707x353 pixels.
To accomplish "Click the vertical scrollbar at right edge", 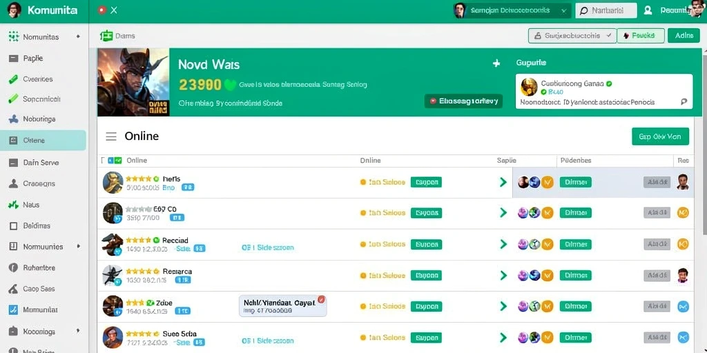I will tap(704, 144).
